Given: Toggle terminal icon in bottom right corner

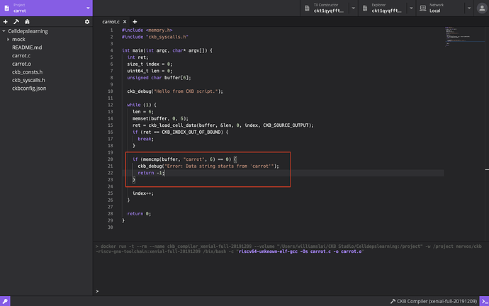Looking at the screenshot, I should click(x=484, y=301).
